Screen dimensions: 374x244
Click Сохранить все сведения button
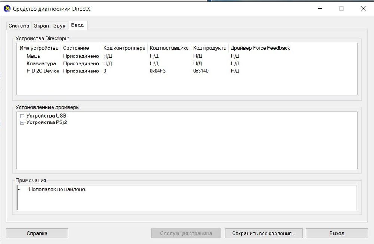[x=264, y=233]
